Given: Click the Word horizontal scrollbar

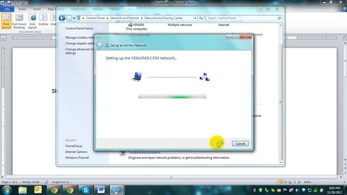Looking at the screenshot, I should 171,177.
